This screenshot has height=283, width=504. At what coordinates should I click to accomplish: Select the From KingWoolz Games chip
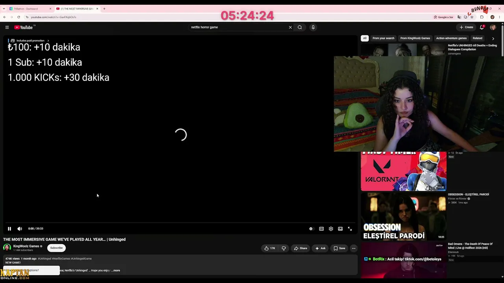[x=415, y=38]
